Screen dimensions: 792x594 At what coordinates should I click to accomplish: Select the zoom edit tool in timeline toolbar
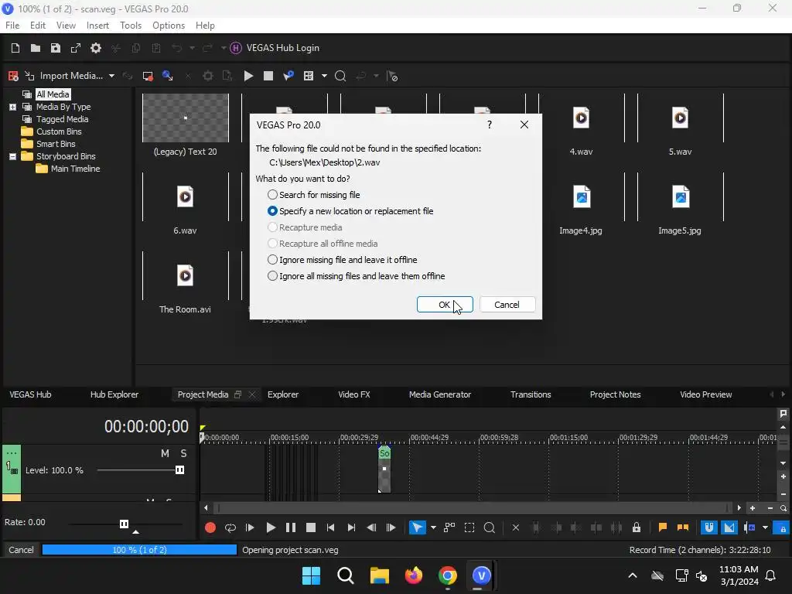[x=490, y=527]
